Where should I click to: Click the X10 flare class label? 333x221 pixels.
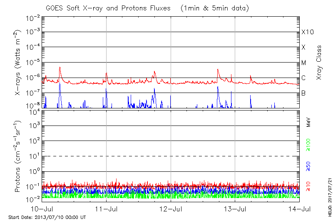pyautogui.click(x=307, y=33)
